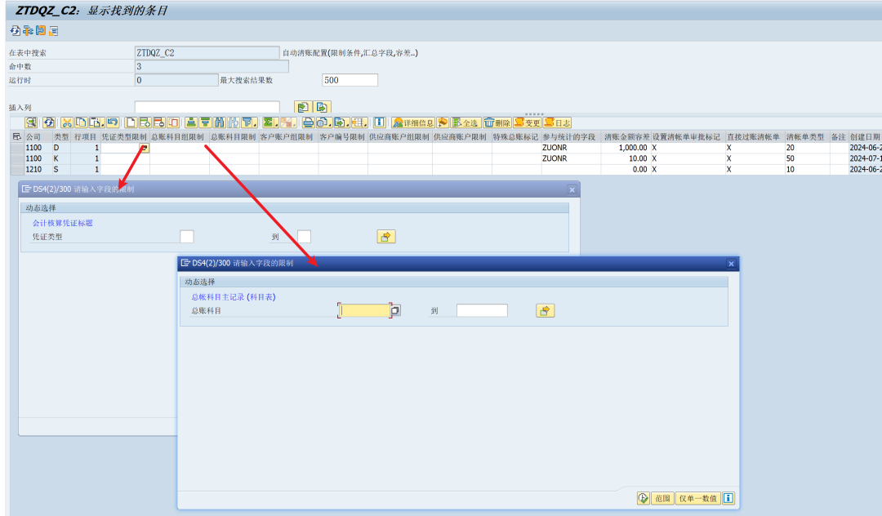This screenshot has height=516, width=882.
Task: Select the row with company 1100 type K
Action: click(17, 158)
